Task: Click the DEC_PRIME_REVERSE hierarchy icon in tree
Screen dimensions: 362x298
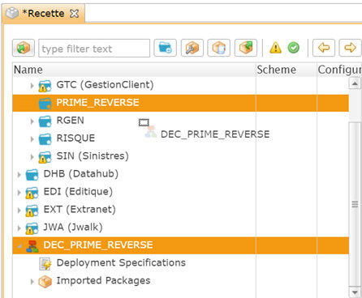Action: (32, 246)
